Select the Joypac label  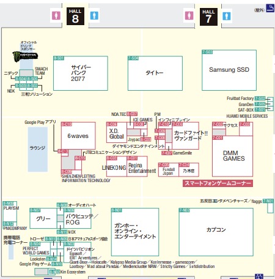134,139
